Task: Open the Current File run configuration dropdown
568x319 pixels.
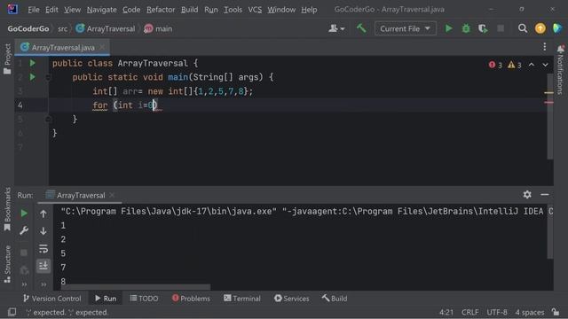Action: click(405, 28)
